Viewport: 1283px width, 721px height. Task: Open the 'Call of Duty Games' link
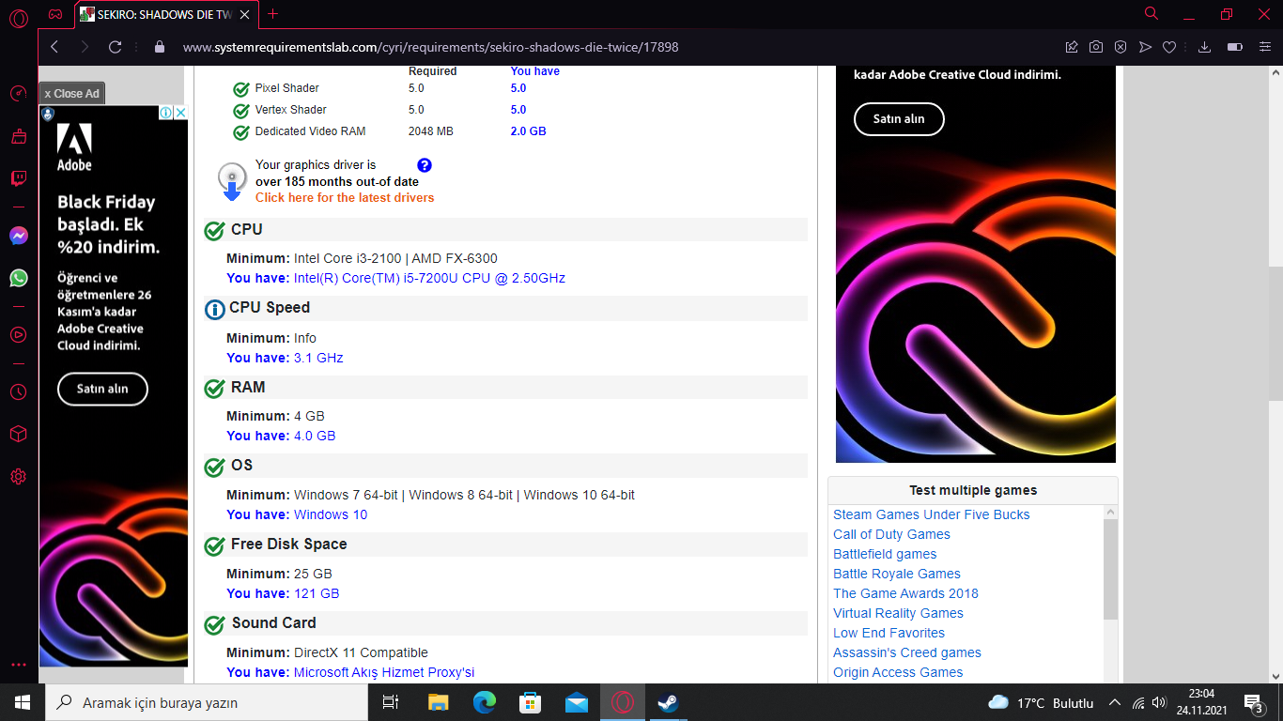(891, 534)
